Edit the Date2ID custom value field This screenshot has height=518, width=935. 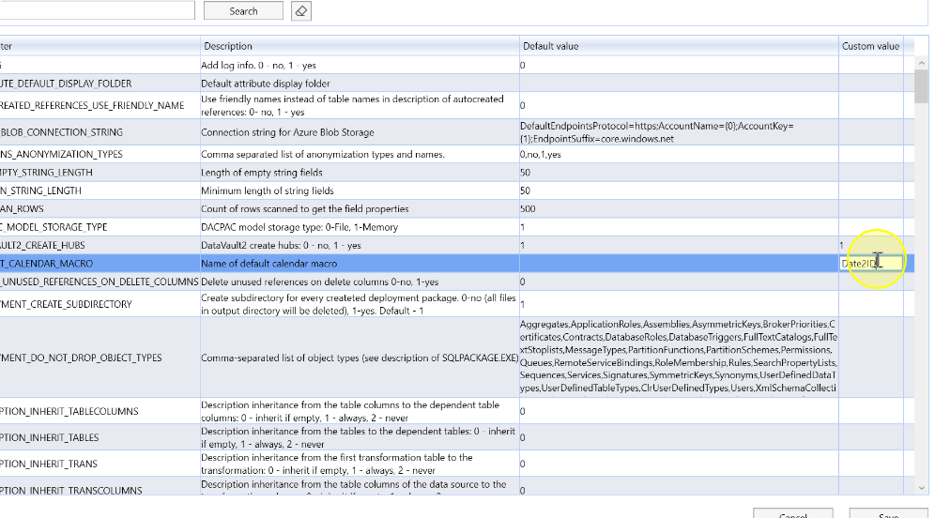point(870,264)
